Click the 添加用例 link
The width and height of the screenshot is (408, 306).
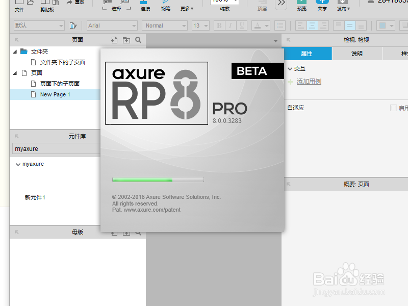pyautogui.click(x=309, y=82)
